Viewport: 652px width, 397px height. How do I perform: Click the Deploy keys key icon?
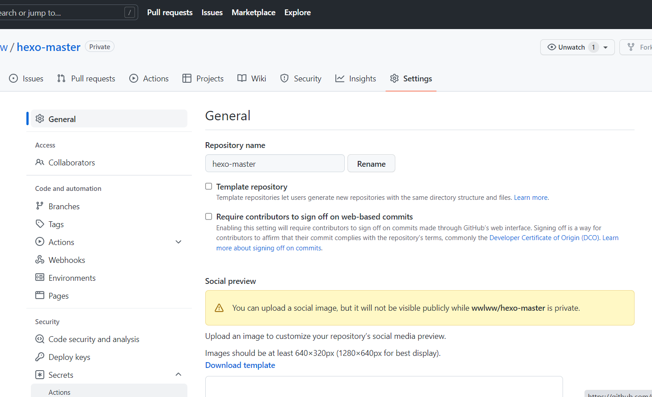click(x=40, y=357)
